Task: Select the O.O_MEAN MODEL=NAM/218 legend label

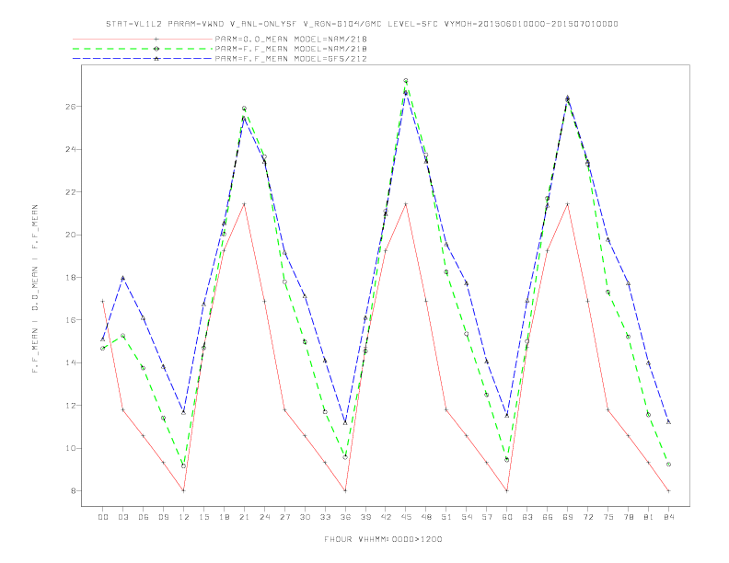Action: coord(291,39)
